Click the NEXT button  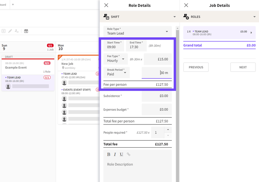coord(243,67)
